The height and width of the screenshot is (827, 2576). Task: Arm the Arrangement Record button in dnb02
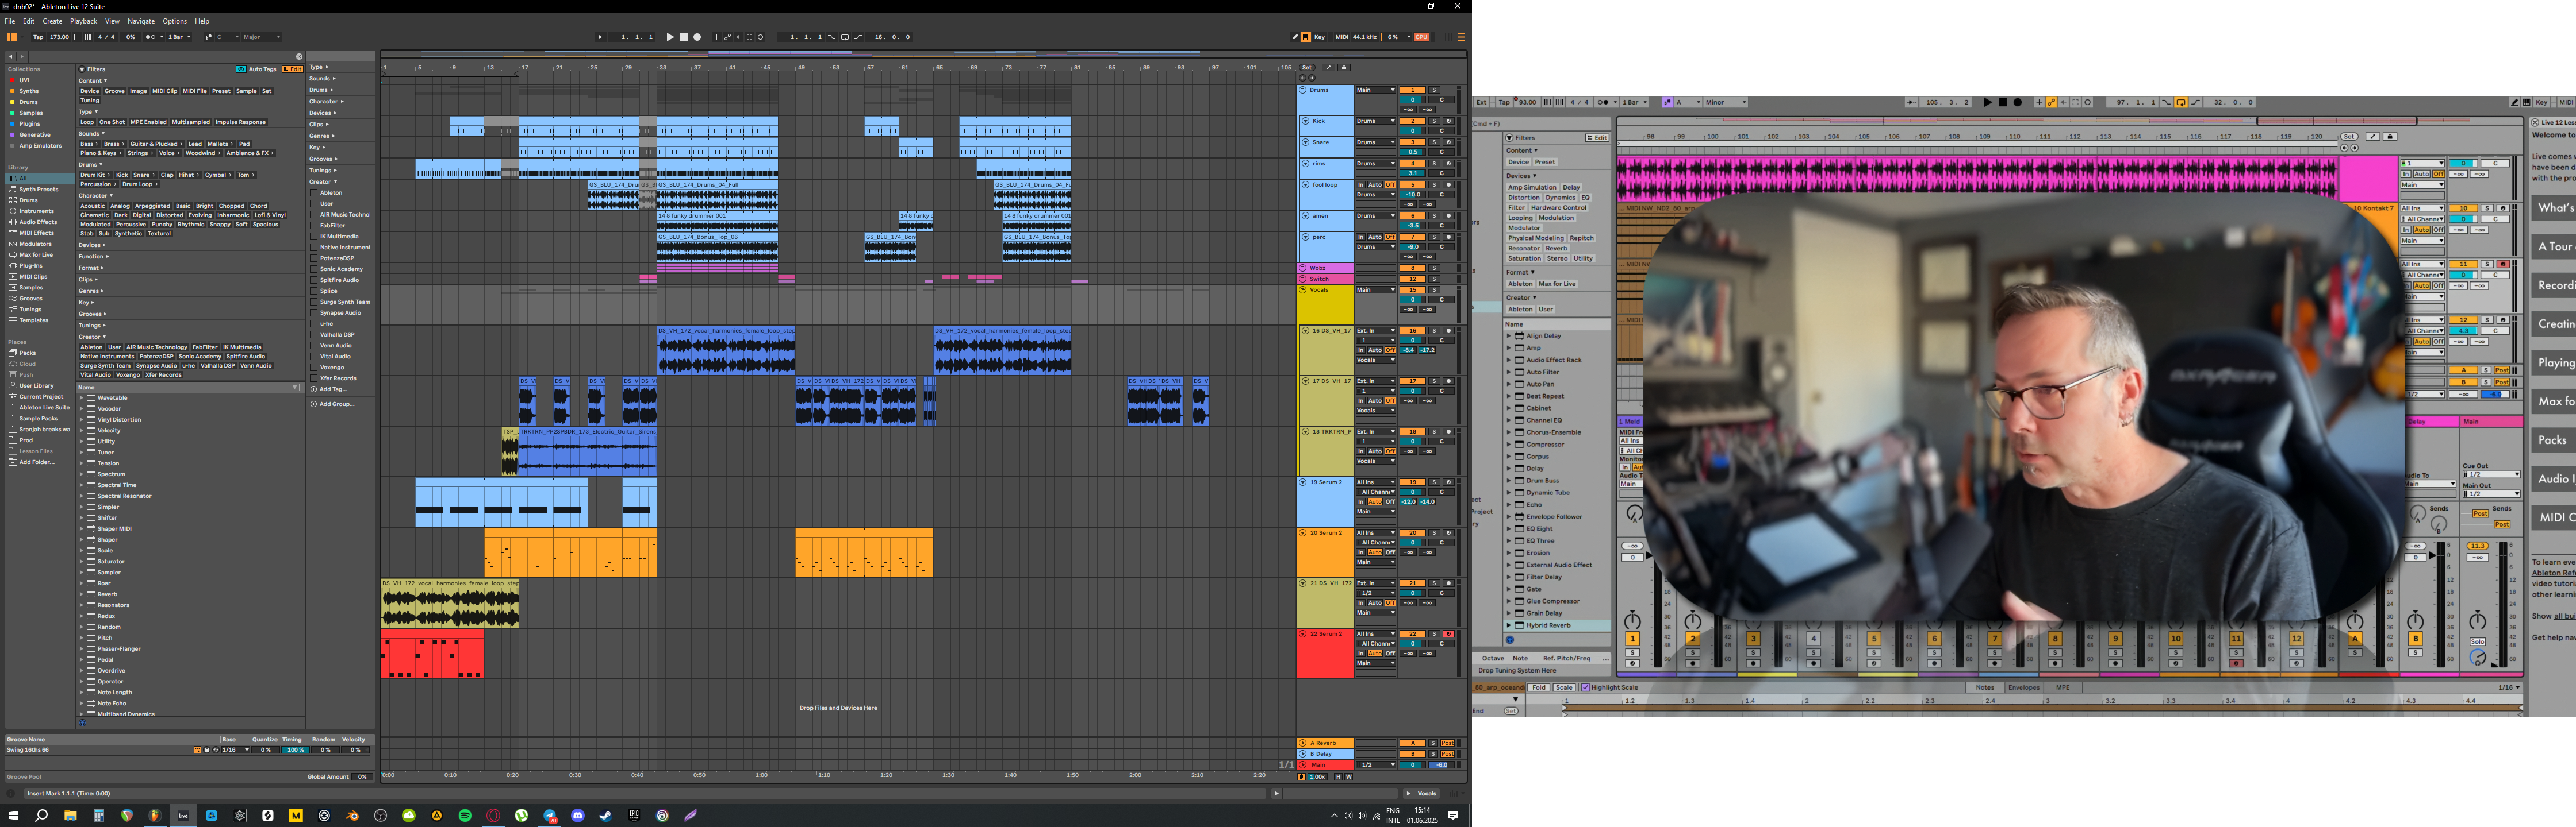click(698, 37)
